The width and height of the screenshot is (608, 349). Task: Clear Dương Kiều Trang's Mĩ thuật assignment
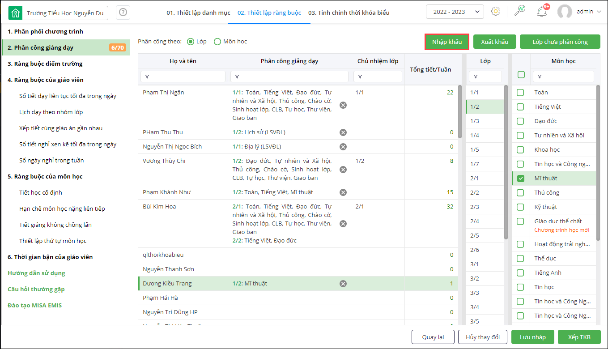click(x=343, y=283)
